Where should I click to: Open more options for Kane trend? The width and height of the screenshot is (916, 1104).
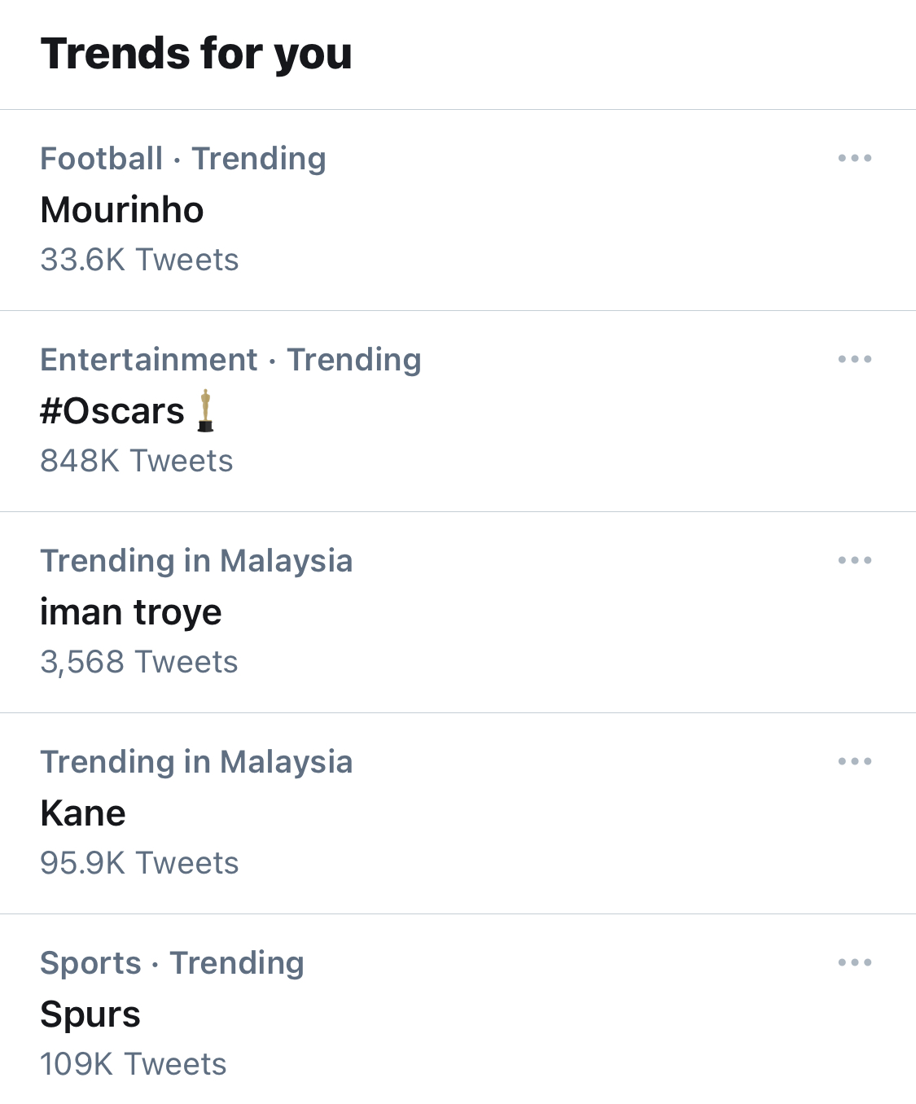[x=854, y=761]
